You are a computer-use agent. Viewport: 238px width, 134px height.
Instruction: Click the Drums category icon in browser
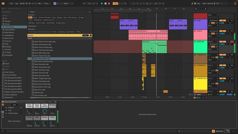(x=3, y=24)
